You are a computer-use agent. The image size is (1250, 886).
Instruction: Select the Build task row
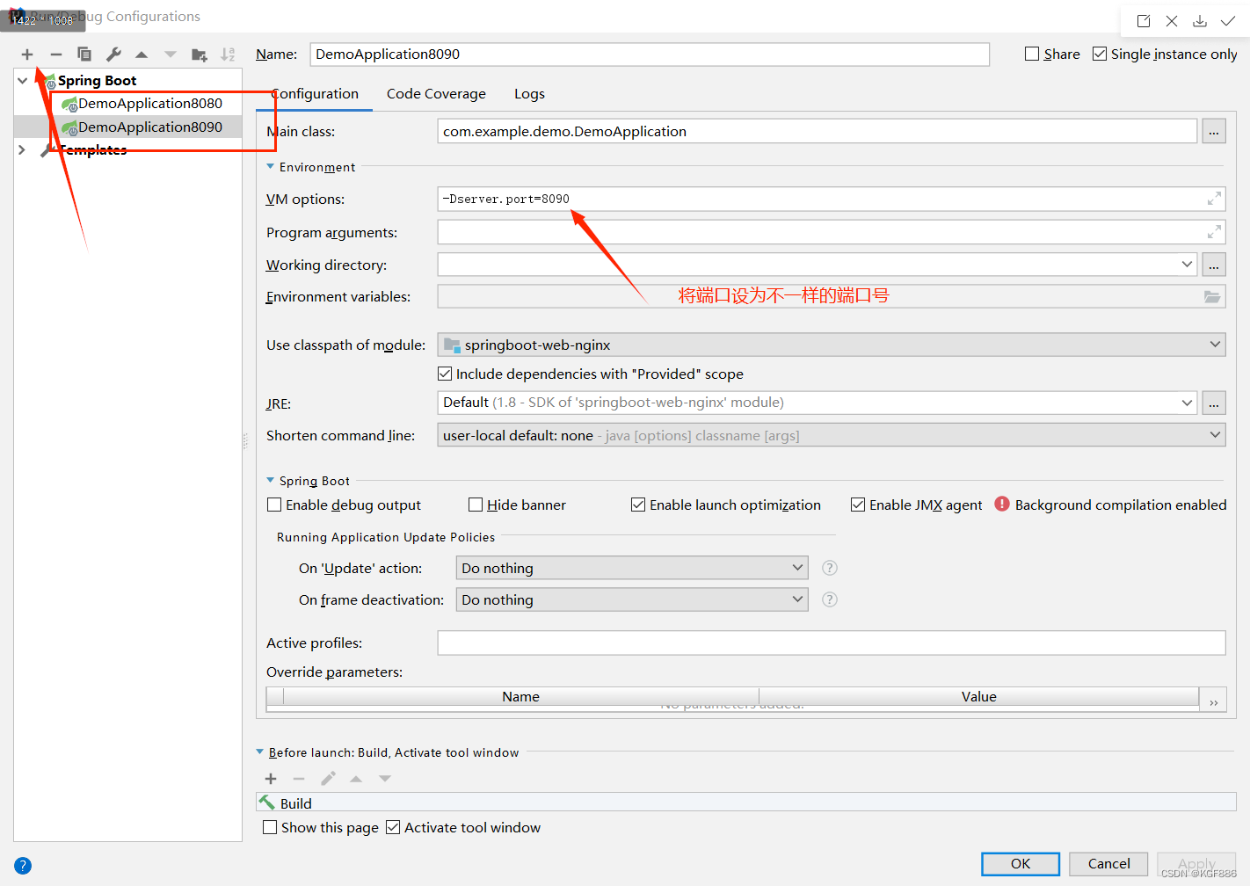point(746,802)
